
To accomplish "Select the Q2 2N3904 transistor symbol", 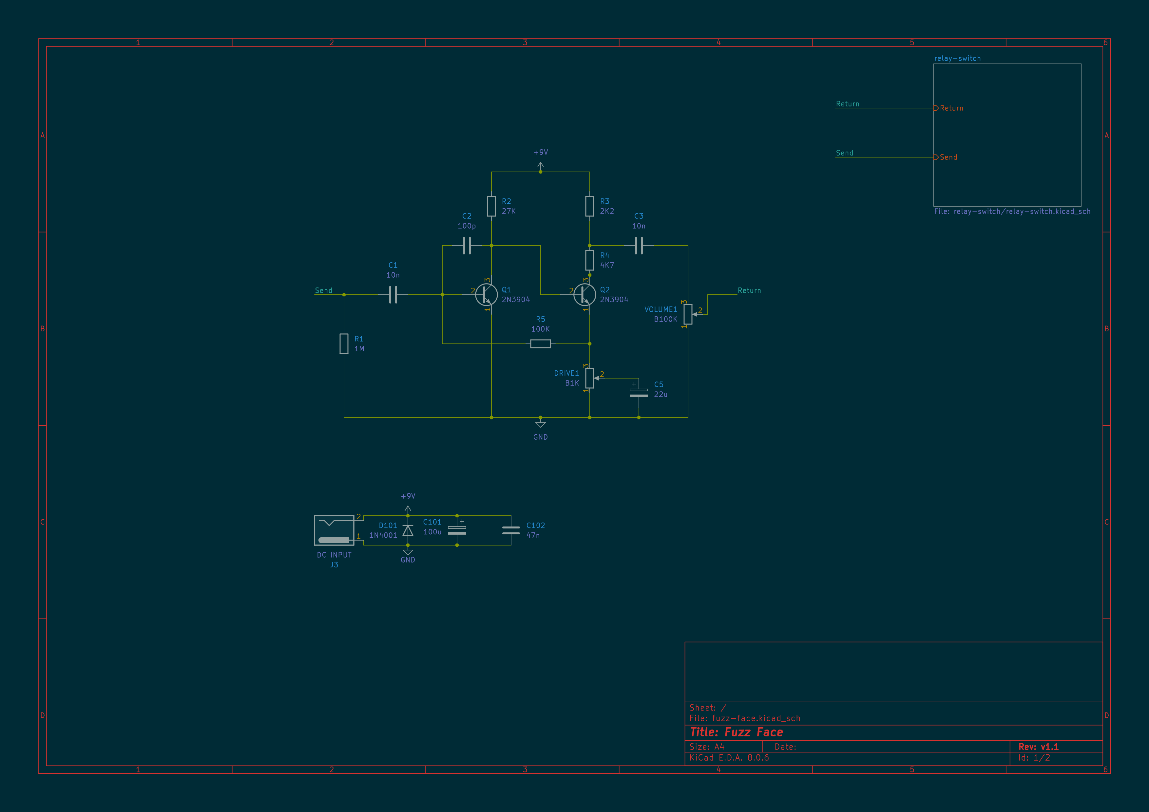I will 584,294.
